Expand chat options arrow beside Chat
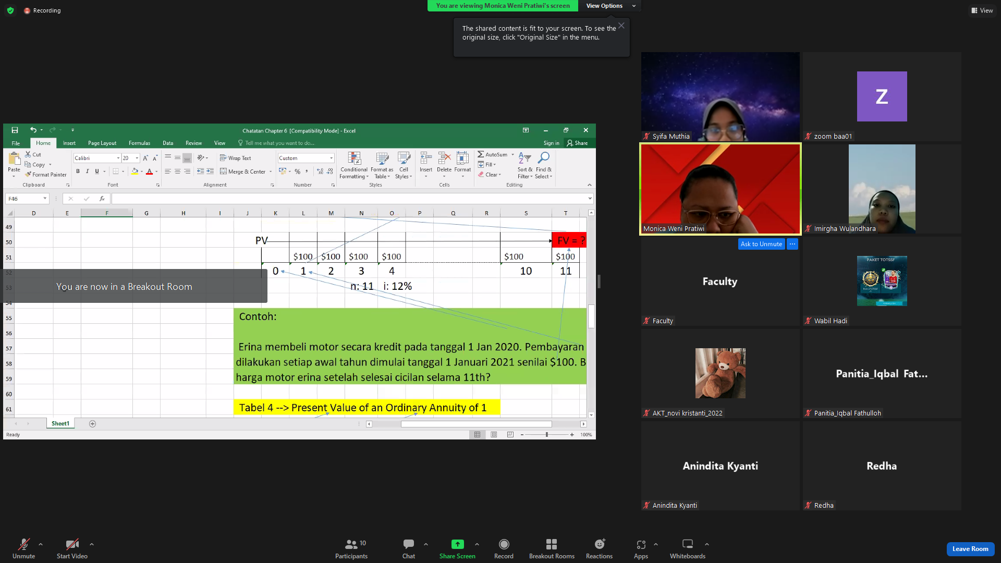Viewport: 1001px width, 563px height. click(426, 544)
